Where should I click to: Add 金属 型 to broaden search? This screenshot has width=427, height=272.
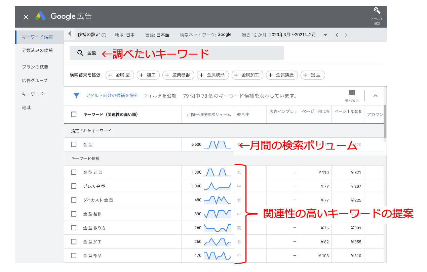tap(120, 75)
